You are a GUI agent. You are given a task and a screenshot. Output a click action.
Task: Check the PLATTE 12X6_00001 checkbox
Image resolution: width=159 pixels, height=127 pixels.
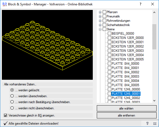tap(109, 94)
